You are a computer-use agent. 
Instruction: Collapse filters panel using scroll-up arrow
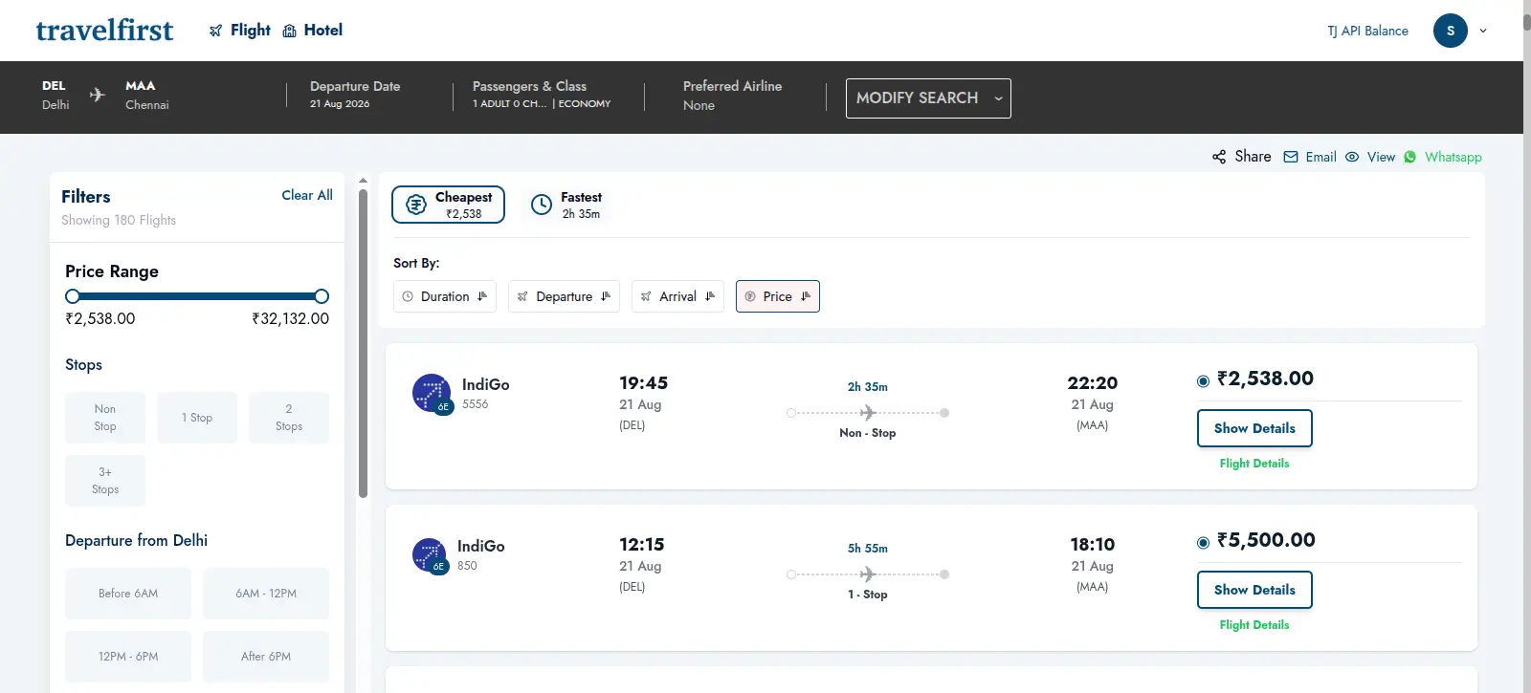click(363, 180)
